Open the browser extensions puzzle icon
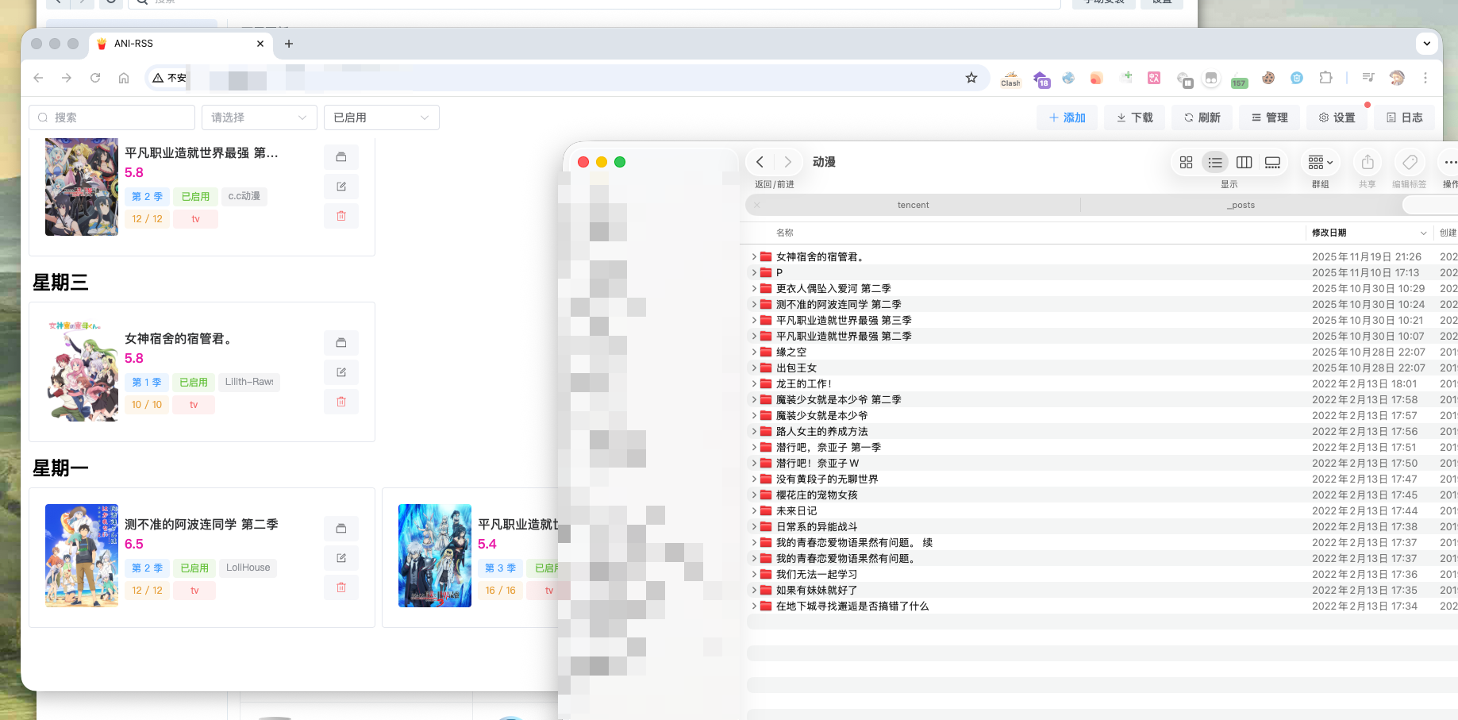1458x720 pixels. point(1325,78)
